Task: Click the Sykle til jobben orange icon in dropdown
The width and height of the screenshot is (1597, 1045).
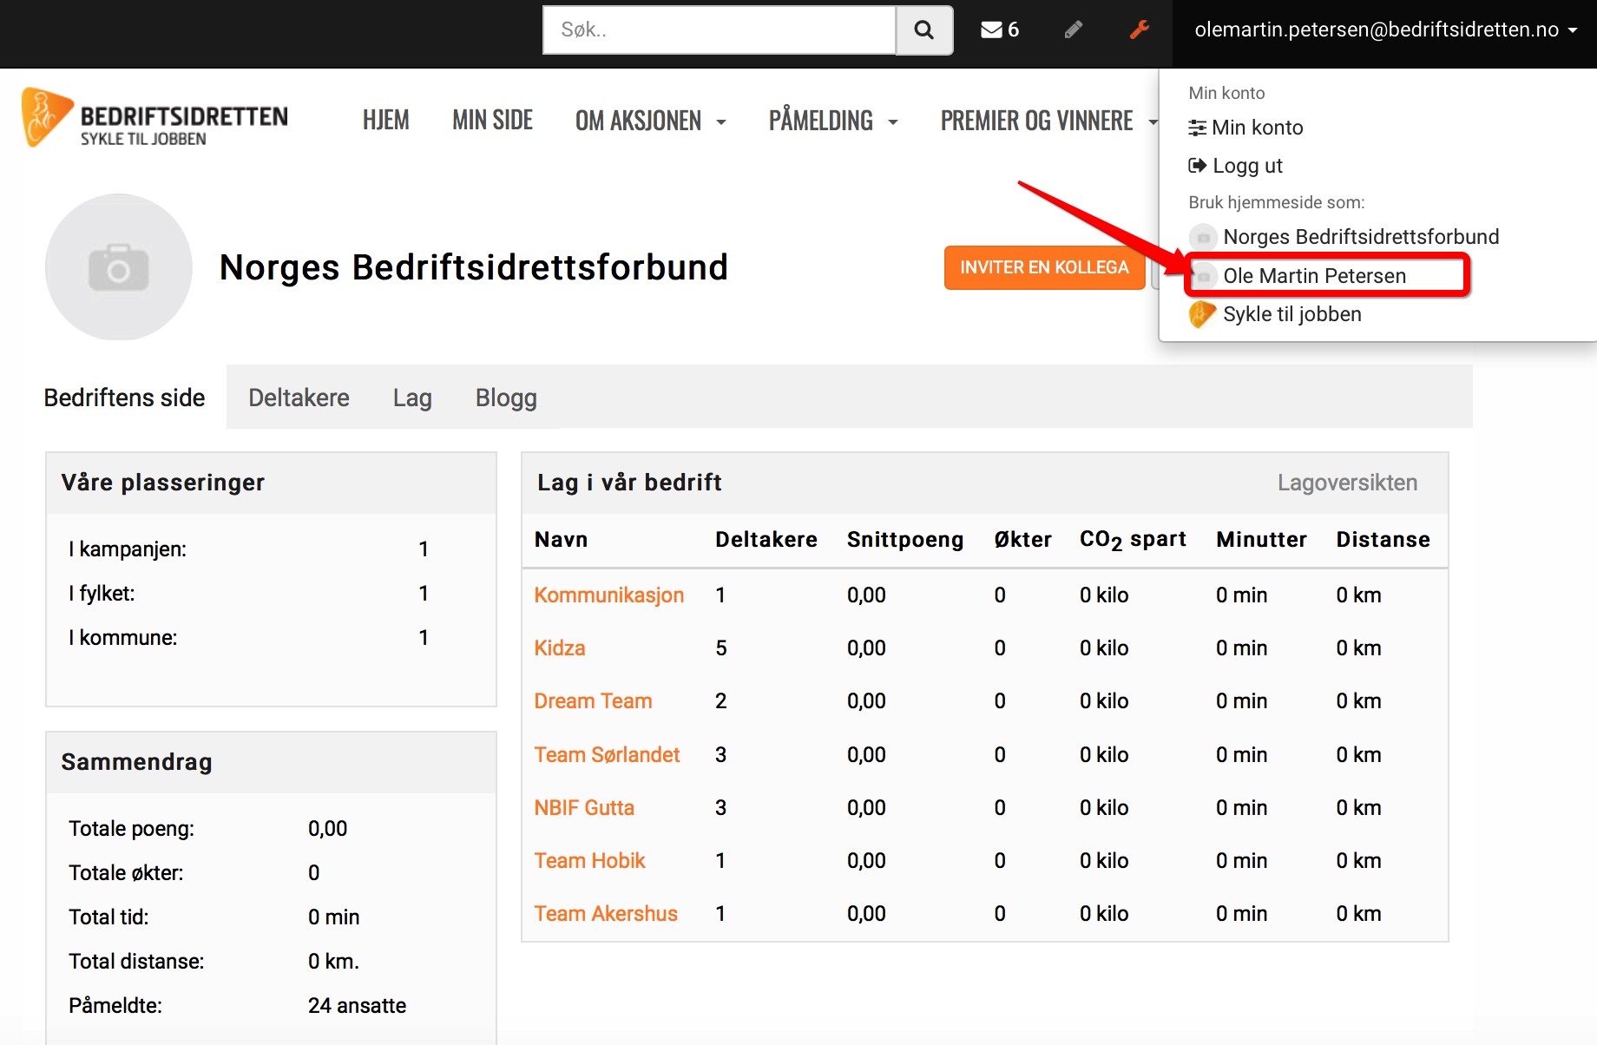Action: 1202,314
